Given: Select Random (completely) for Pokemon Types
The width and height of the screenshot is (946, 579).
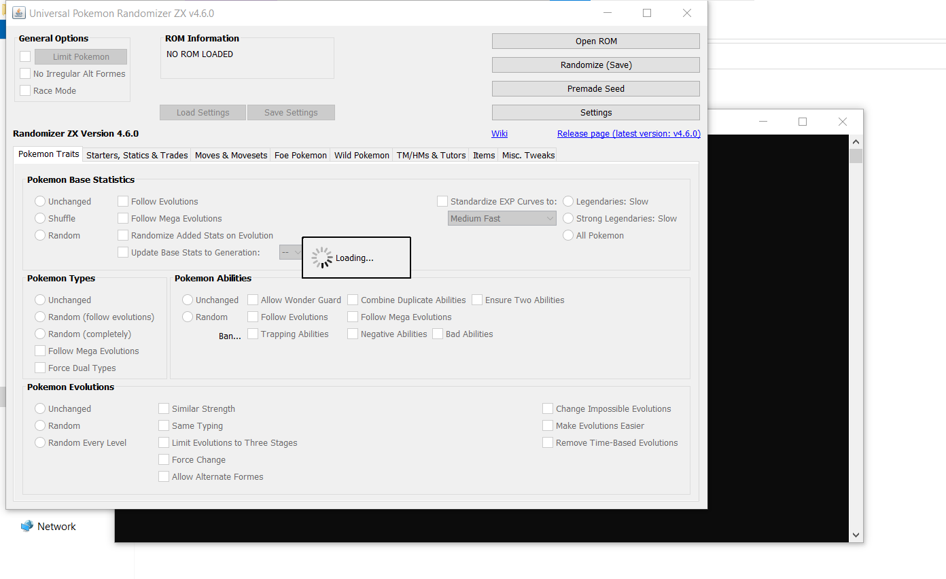Looking at the screenshot, I should 40,334.
